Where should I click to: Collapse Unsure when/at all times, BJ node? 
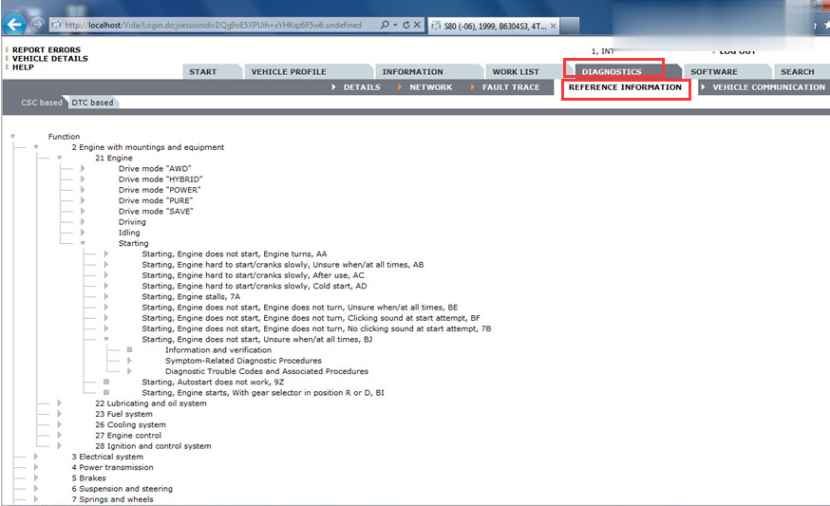pos(105,339)
